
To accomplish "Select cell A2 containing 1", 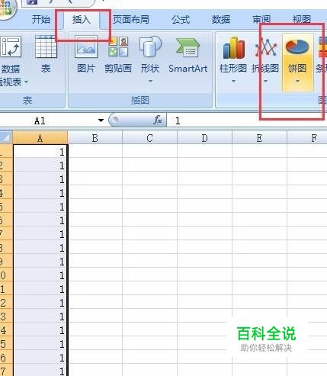I will [x=40, y=166].
